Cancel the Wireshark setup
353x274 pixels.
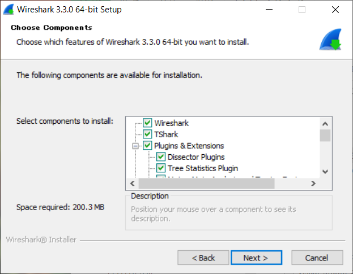pyautogui.click(x=317, y=258)
